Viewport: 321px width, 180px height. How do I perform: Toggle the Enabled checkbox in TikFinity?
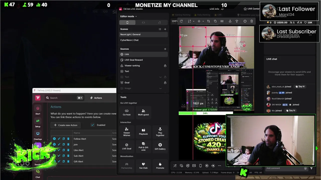click(93, 125)
